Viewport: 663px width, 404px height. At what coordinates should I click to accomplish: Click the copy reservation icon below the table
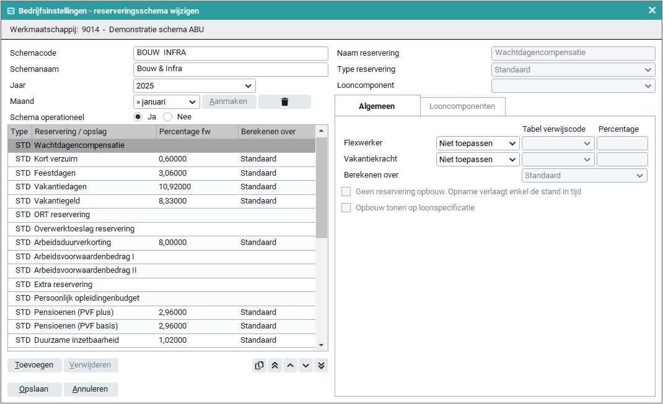260,365
